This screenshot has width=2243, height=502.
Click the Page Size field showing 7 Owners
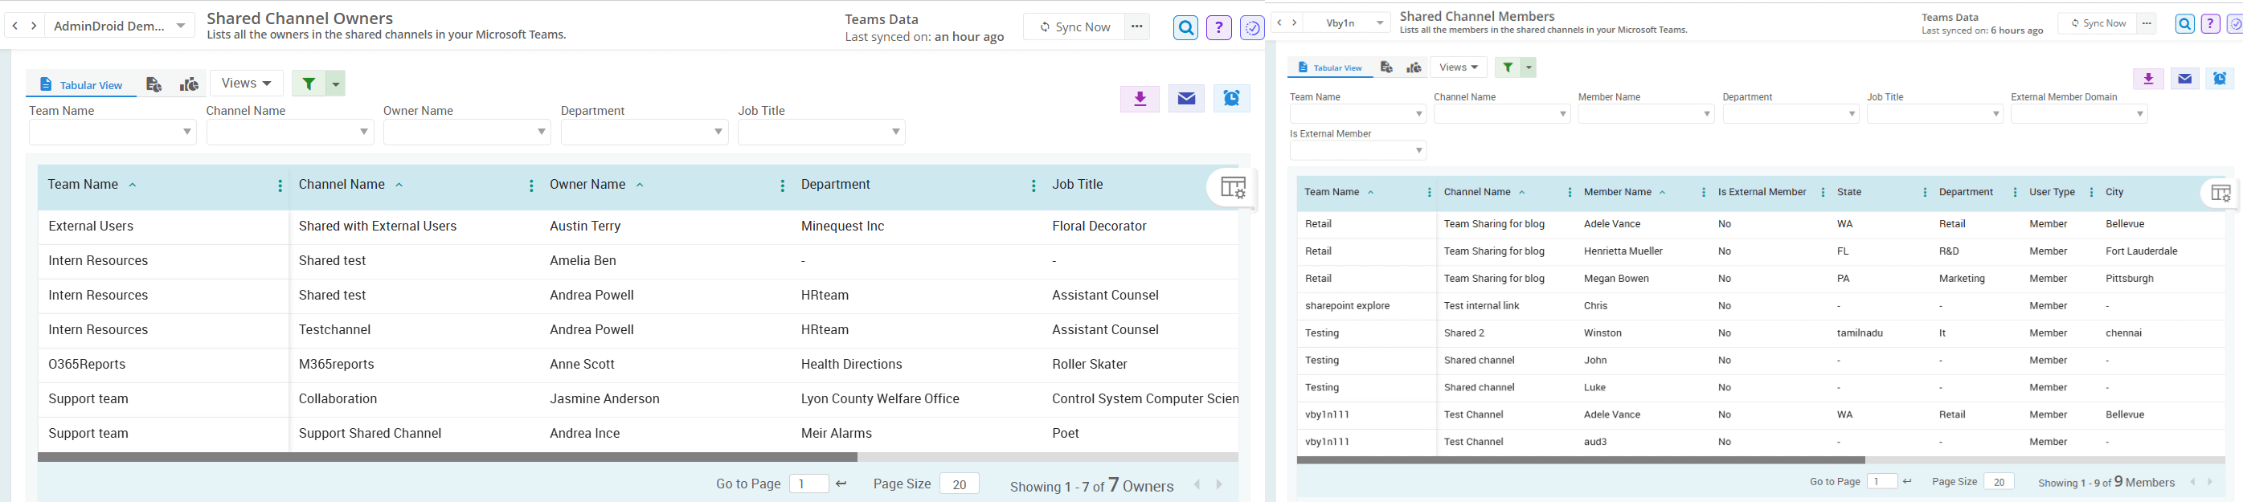(x=959, y=484)
